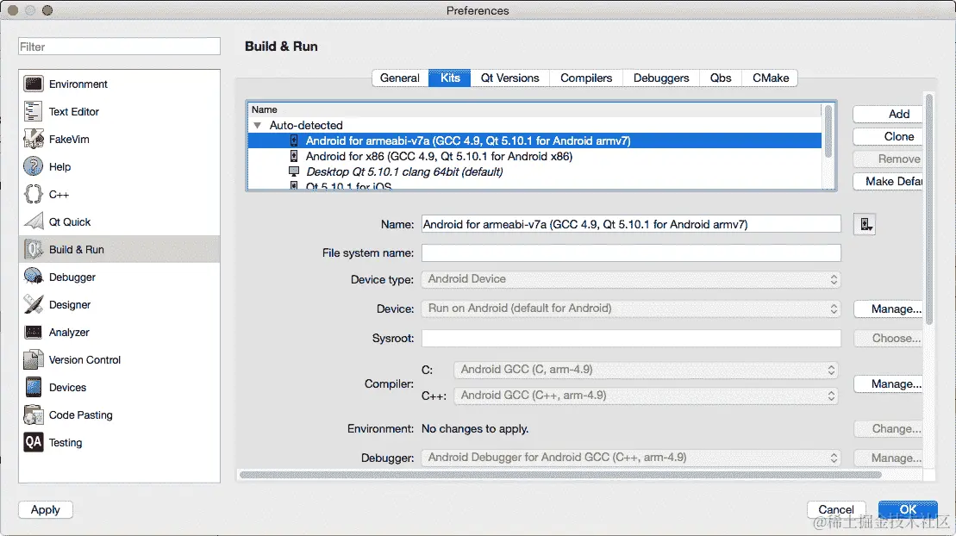This screenshot has width=956, height=536.
Task: Click the Sysroot input field
Action: [631, 339]
